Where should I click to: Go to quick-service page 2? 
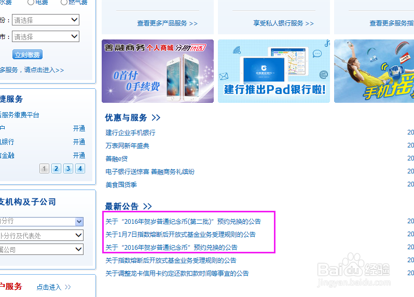[56, 169]
